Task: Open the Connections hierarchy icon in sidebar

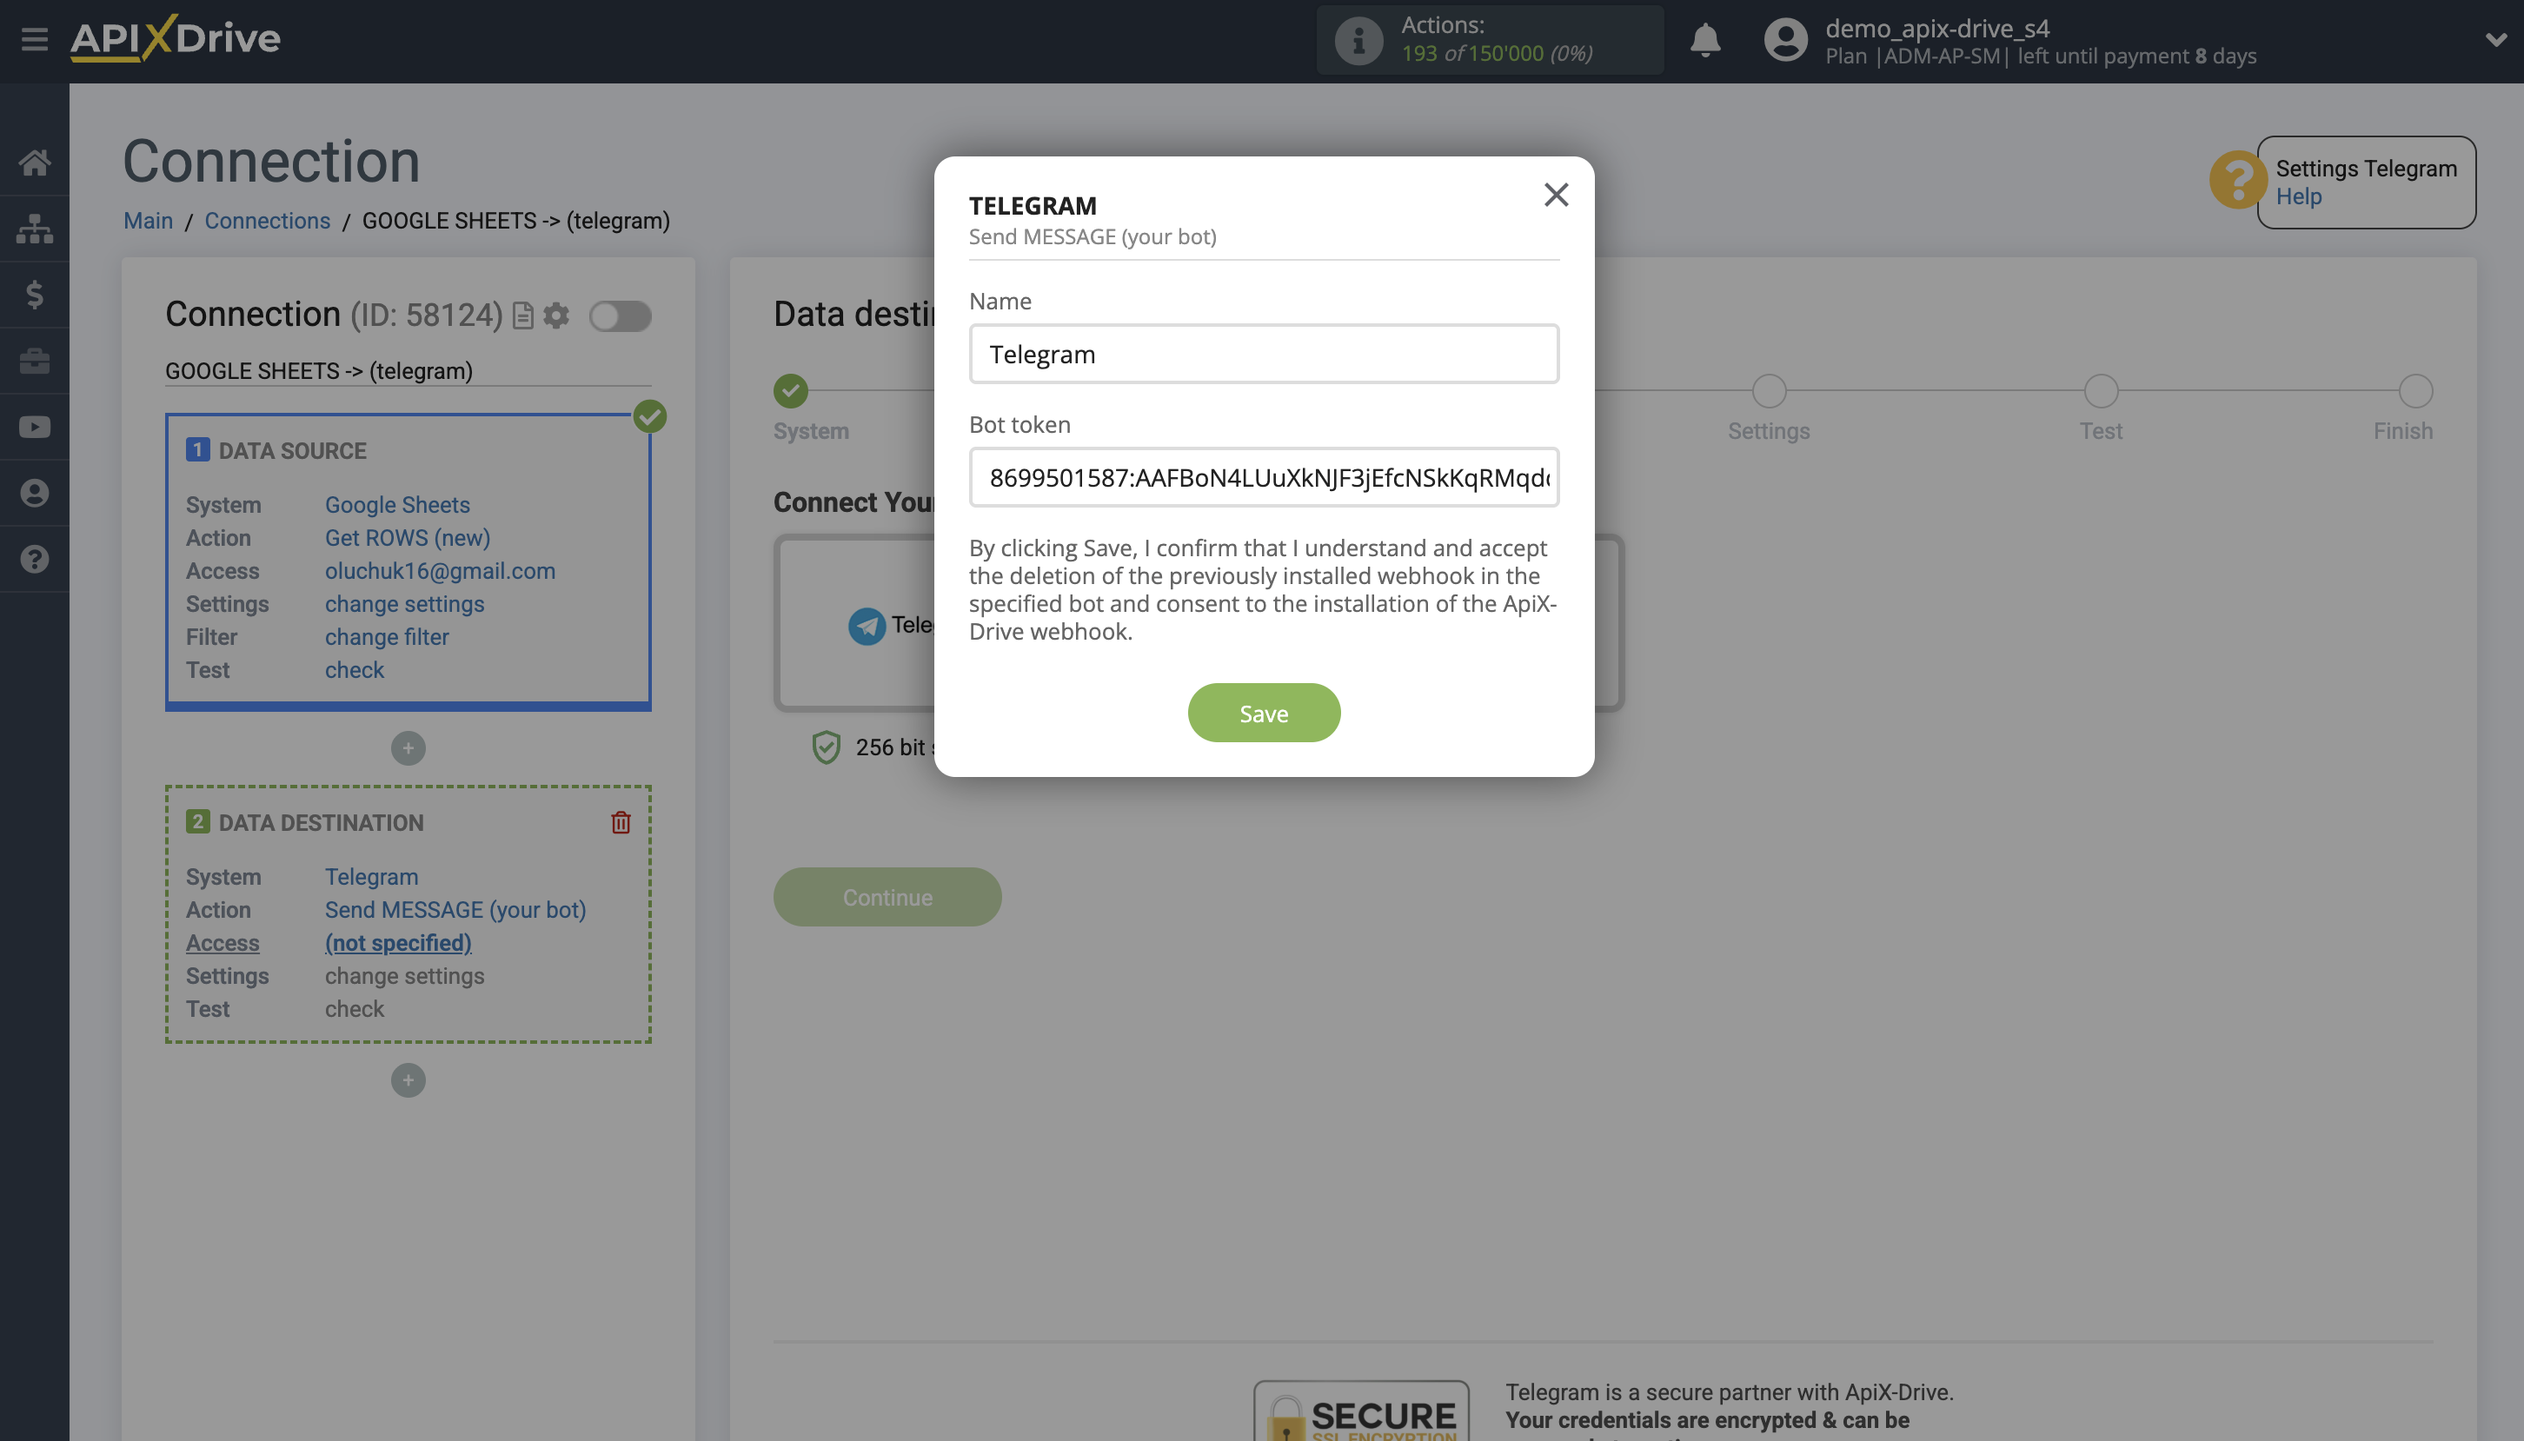Action: click(x=35, y=229)
